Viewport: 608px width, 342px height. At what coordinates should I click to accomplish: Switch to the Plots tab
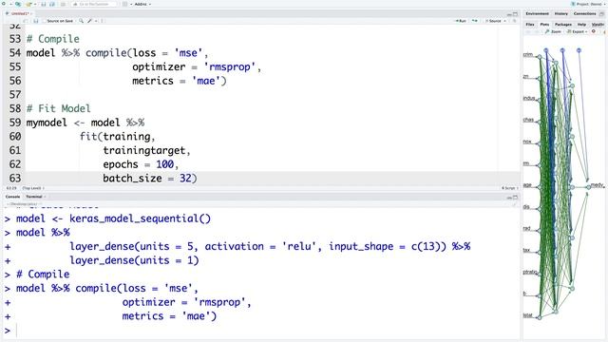[544, 25]
